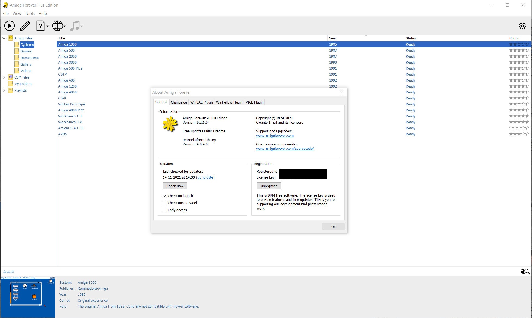The width and height of the screenshot is (532, 318).
Task: Click the Music note toolbar icon
Action: (75, 26)
